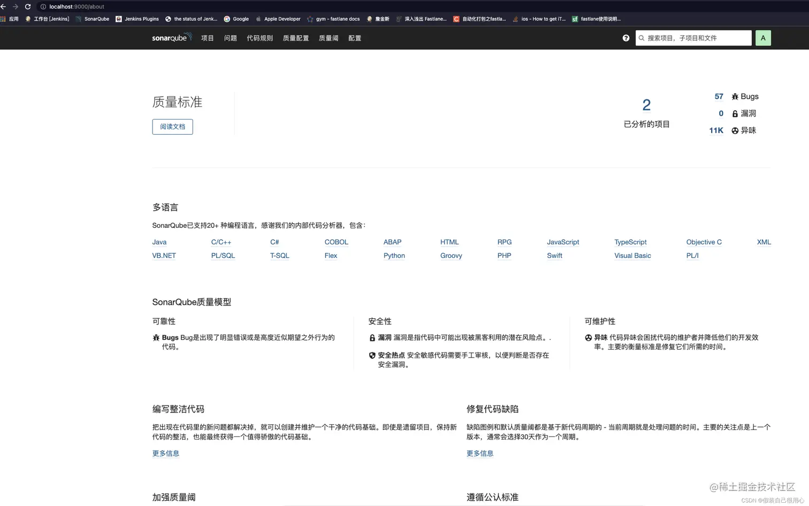Open the T-SQL language link

click(279, 256)
